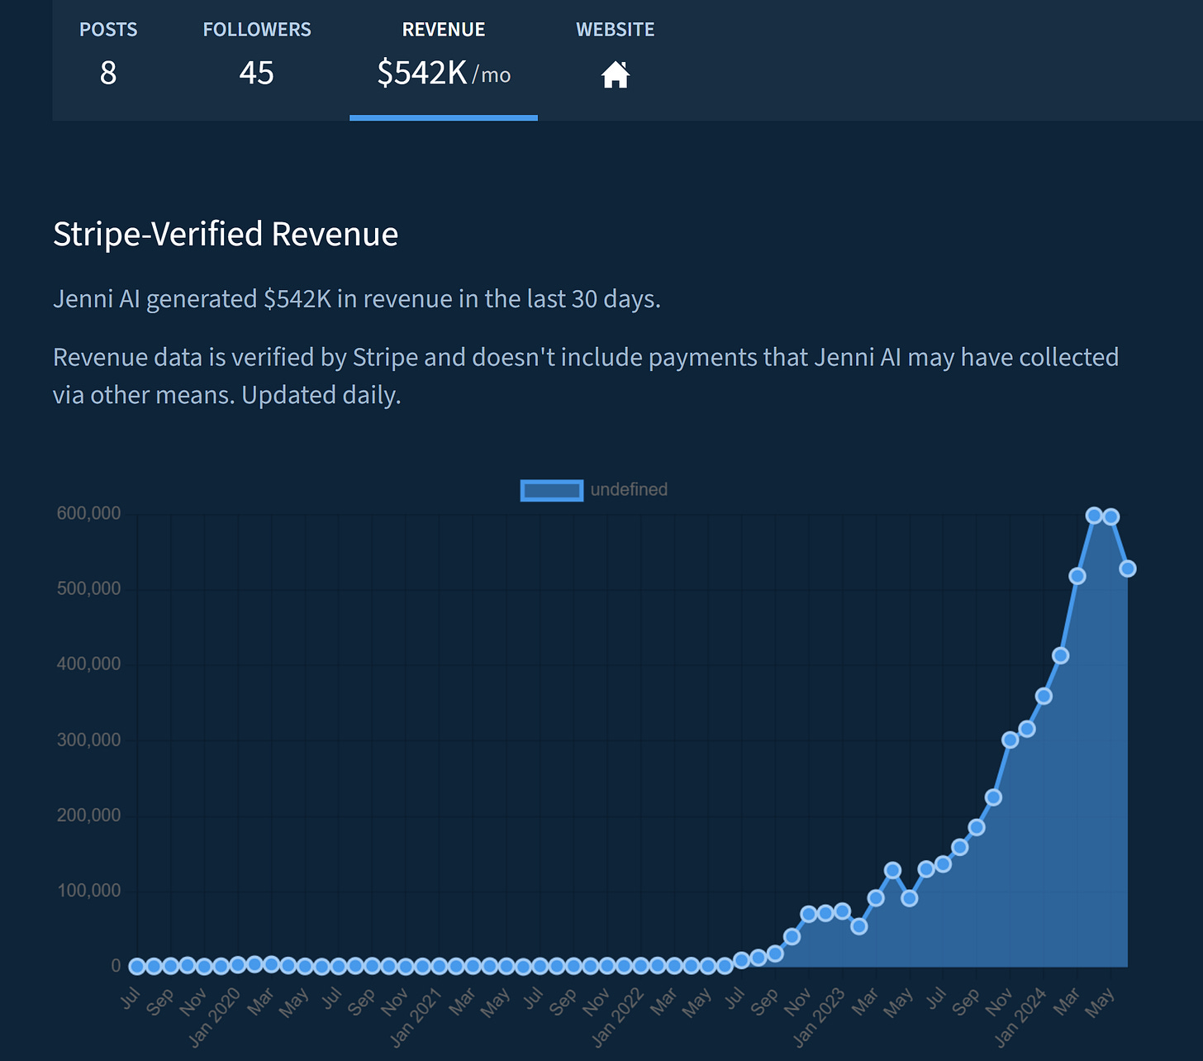Viewport: 1203px width, 1061px height.
Task: Click the first data point at chart start
Action: point(137,966)
